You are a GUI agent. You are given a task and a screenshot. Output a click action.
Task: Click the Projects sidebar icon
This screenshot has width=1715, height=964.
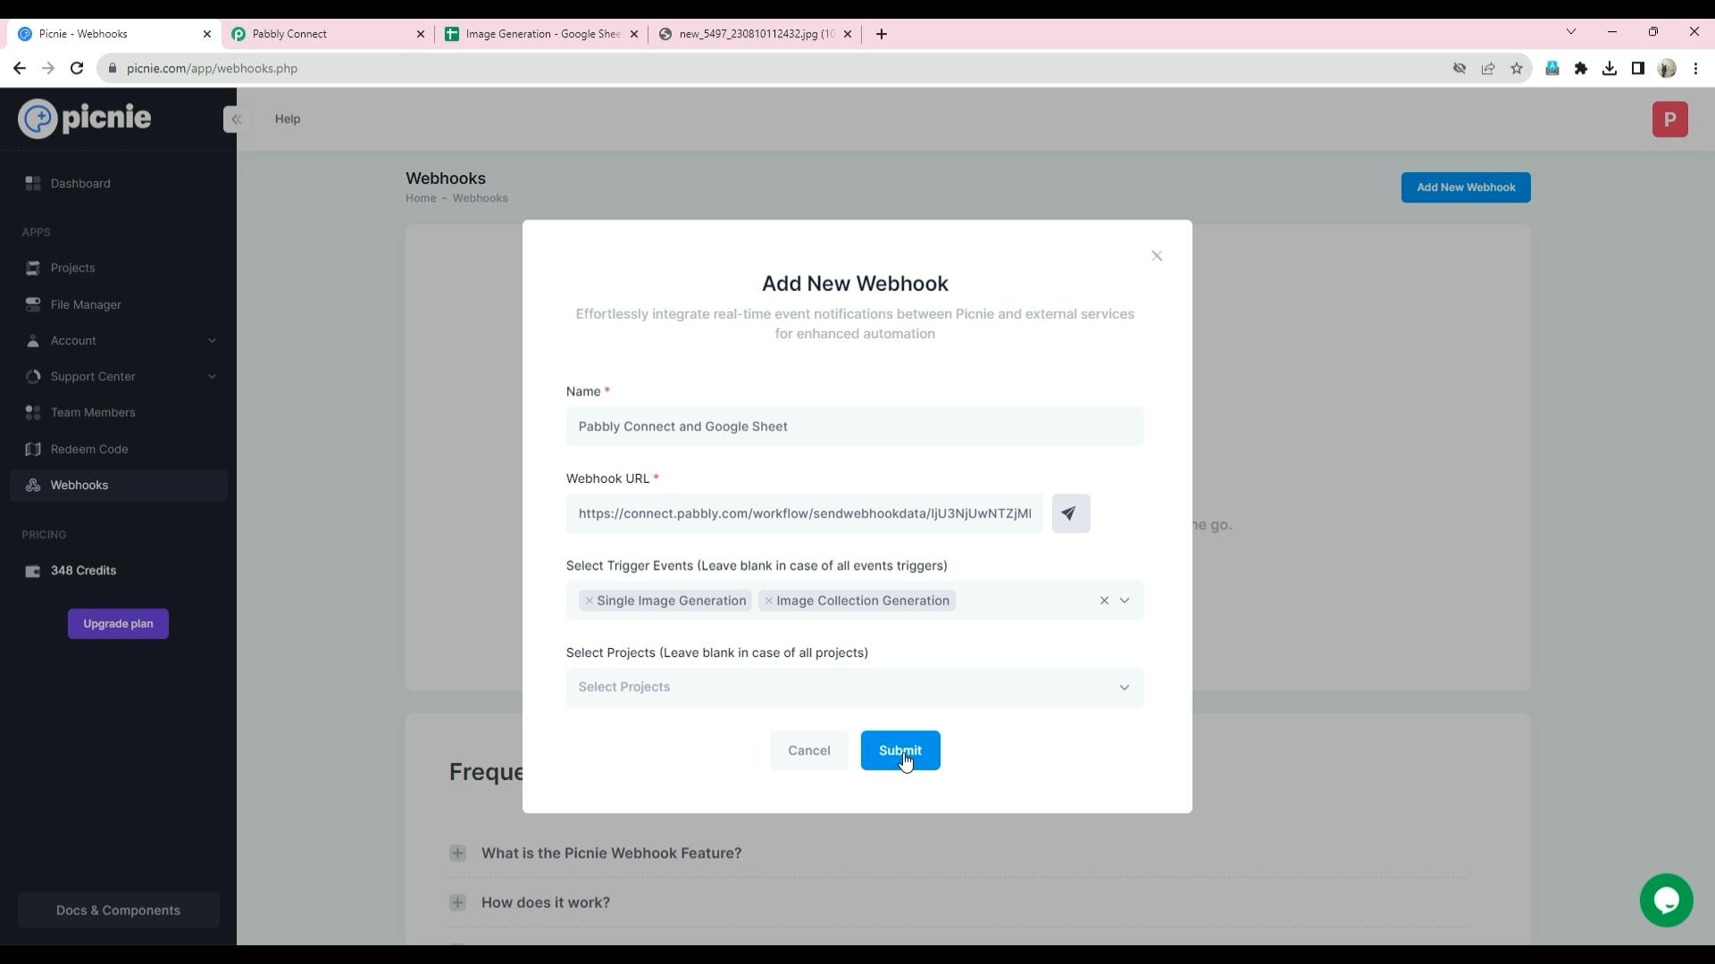(33, 269)
